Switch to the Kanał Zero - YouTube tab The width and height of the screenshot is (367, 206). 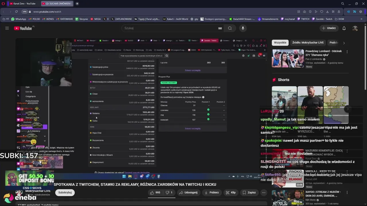(23, 4)
